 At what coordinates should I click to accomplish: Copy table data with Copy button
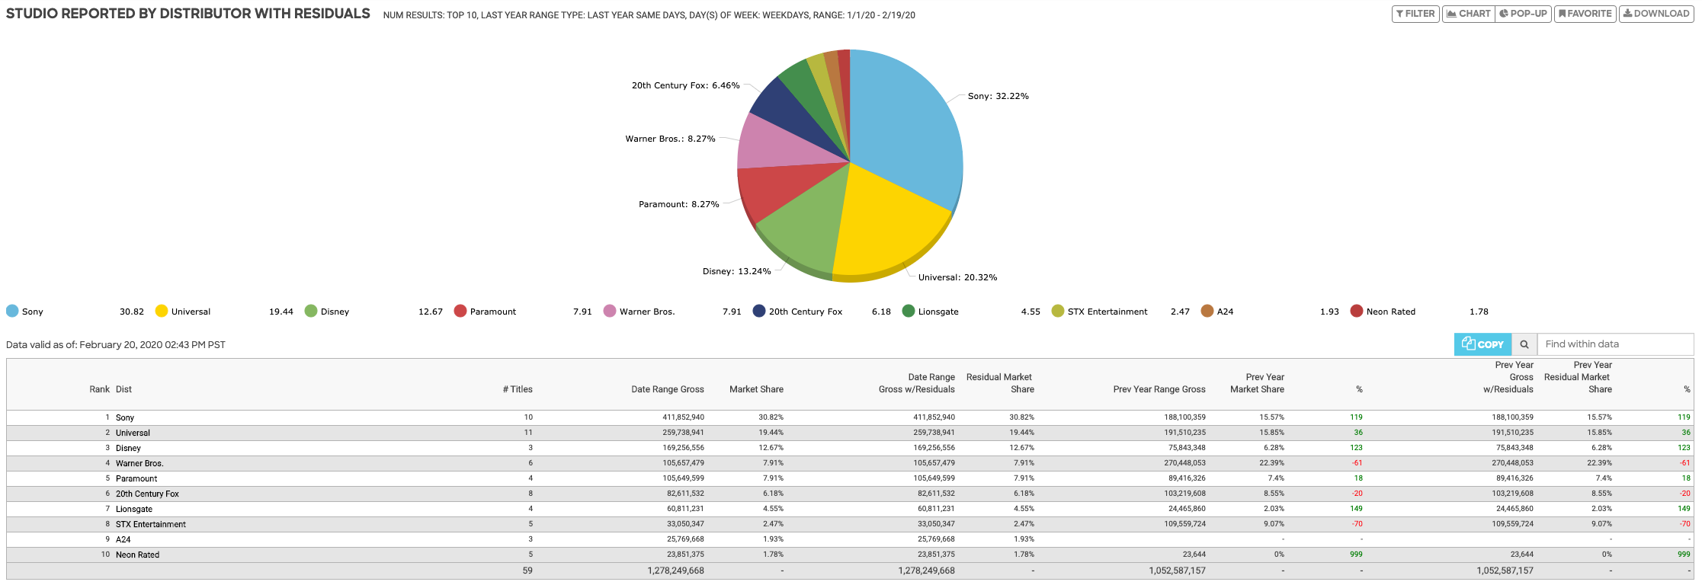click(1482, 344)
